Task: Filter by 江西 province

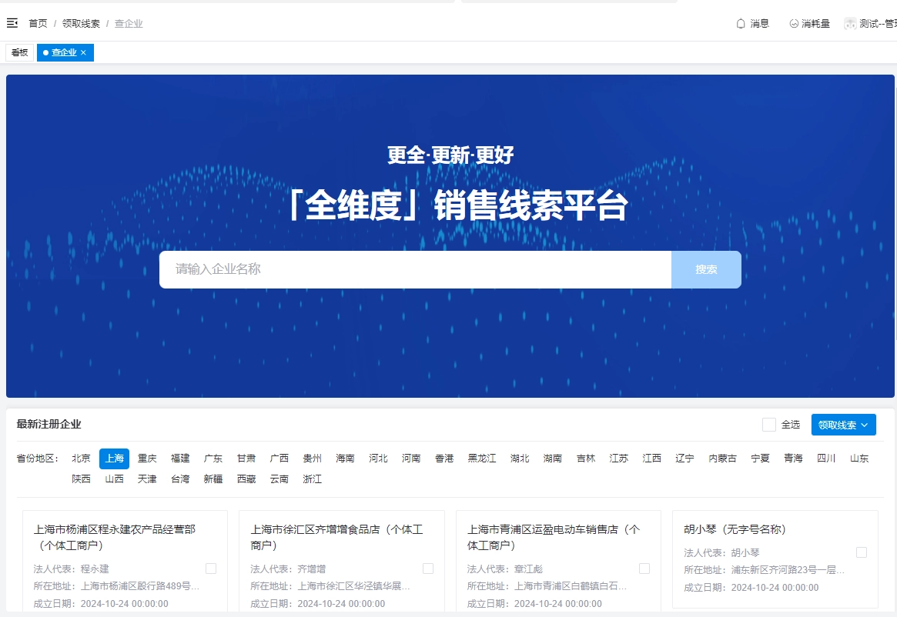Action: click(652, 459)
